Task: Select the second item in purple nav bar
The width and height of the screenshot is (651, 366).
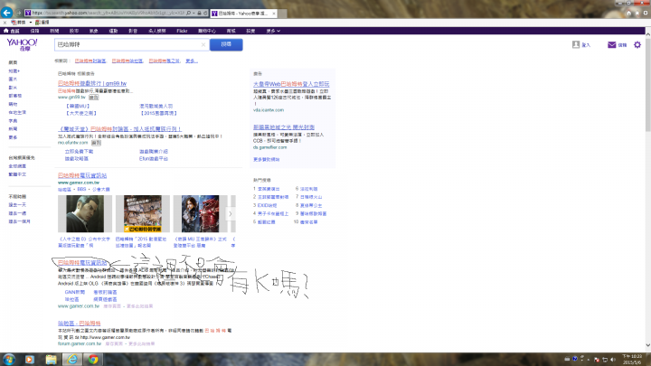Action: coord(35,31)
